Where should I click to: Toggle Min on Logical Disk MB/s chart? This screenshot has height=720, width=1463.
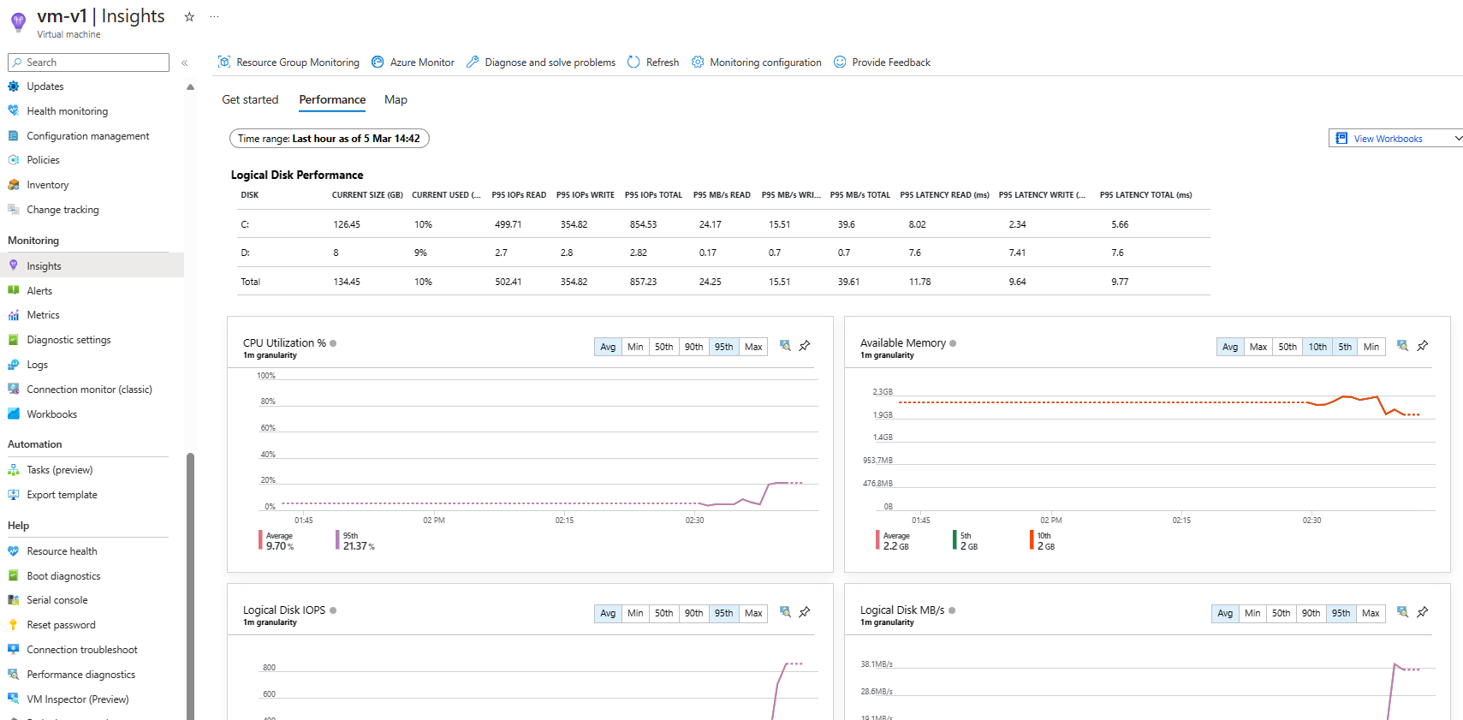coord(1252,613)
